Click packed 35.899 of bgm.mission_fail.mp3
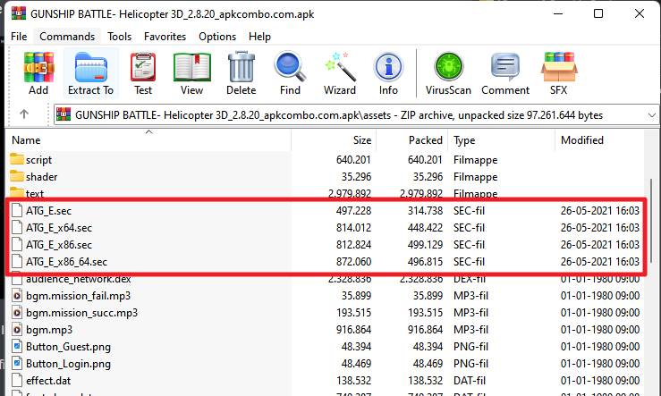The width and height of the screenshot is (661, 396). (x=428, y=296)
